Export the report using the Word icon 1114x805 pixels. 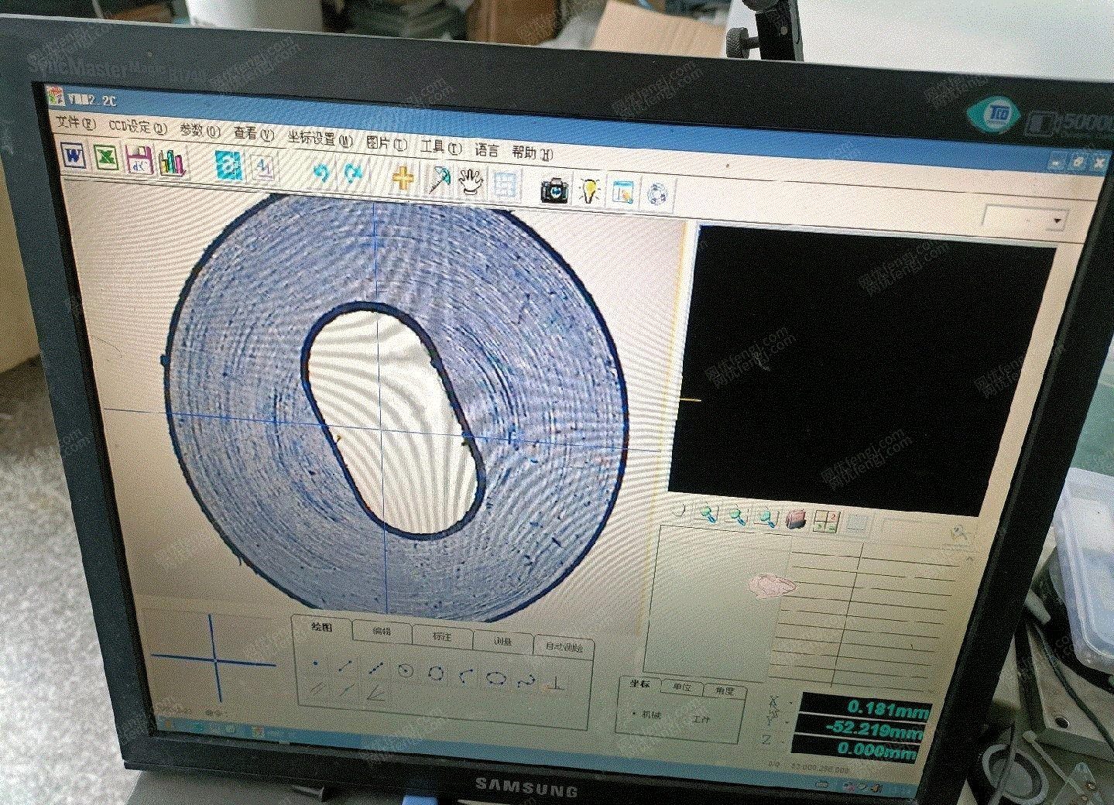pos(74,155)
